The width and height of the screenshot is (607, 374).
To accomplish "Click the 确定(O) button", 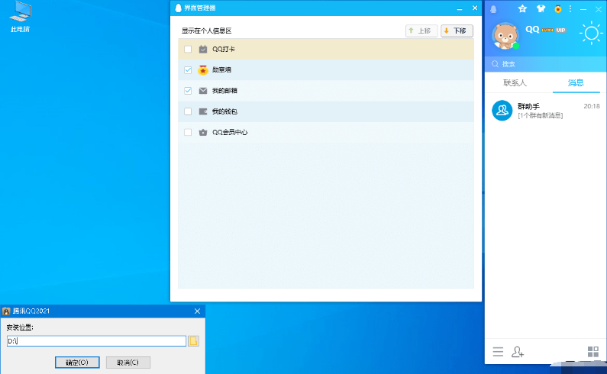I will click(x=77, y=363).
